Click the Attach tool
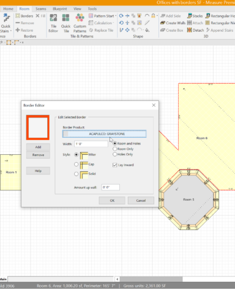The height and width of the screenshot is (290, 235). (195, 23)
